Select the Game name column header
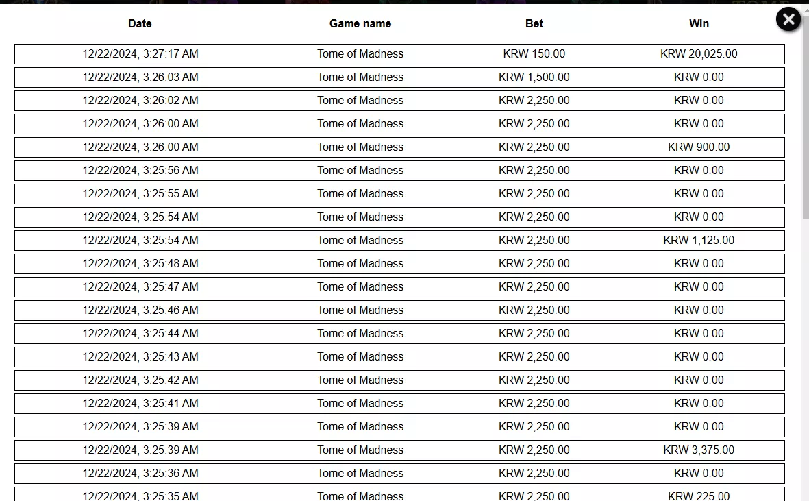The image size is (809, 501). [360, 24]
